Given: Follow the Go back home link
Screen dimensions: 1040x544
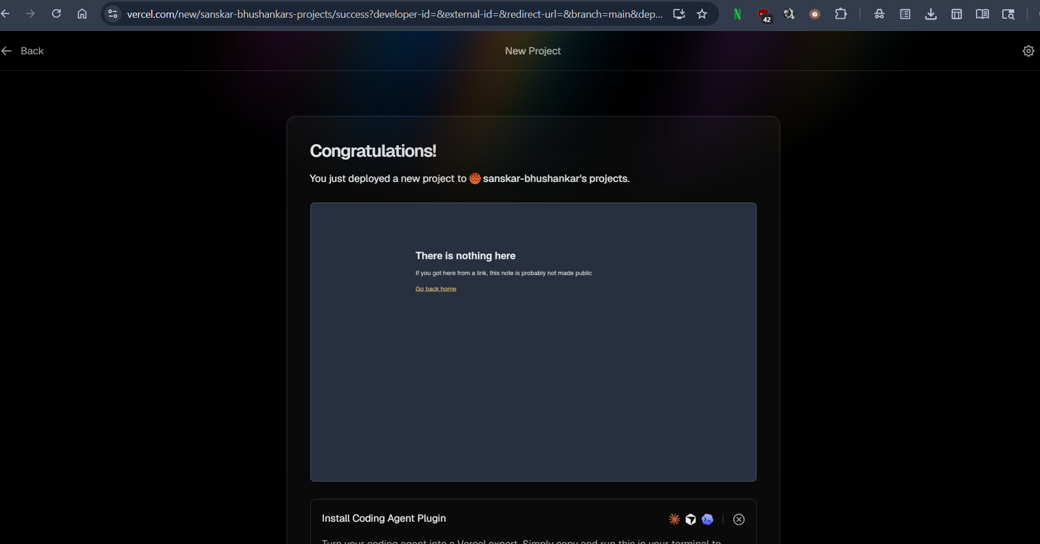Looking at the screenshot, I should (436, 289).
